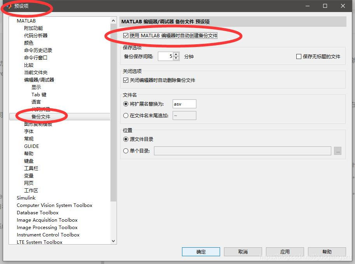
Task: Open 键盘 preferences
Action: 29,161
